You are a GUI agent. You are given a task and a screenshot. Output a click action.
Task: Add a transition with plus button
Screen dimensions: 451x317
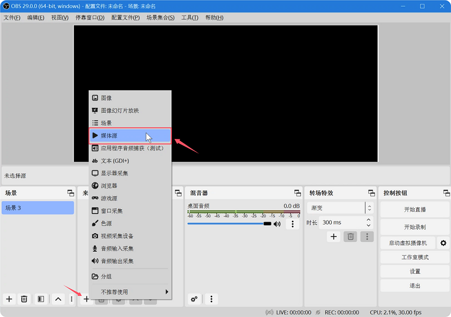coord(333,237)
